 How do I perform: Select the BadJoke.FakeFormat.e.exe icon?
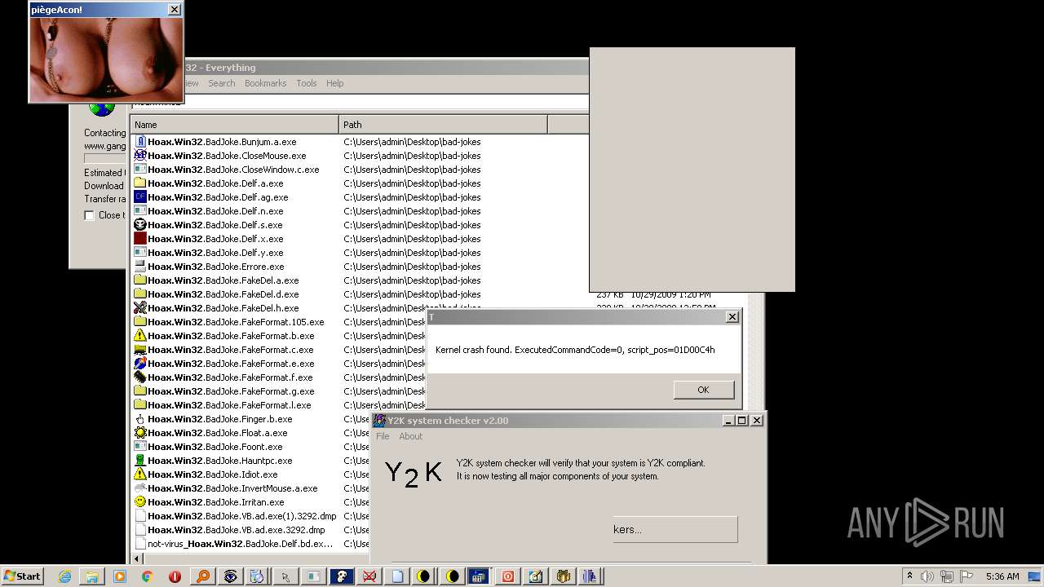click(140, 364)
